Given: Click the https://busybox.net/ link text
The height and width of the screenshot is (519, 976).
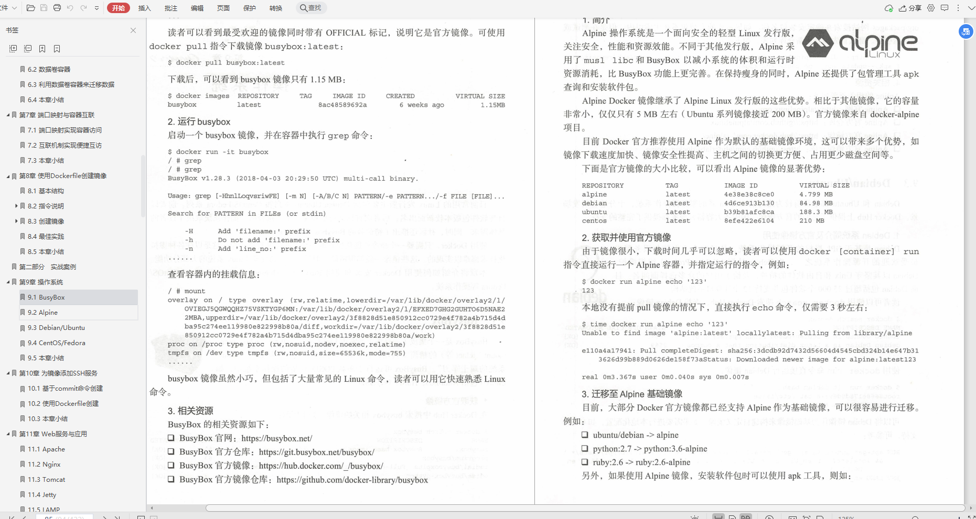Looking at the screenshot, I should coord(276,438).
